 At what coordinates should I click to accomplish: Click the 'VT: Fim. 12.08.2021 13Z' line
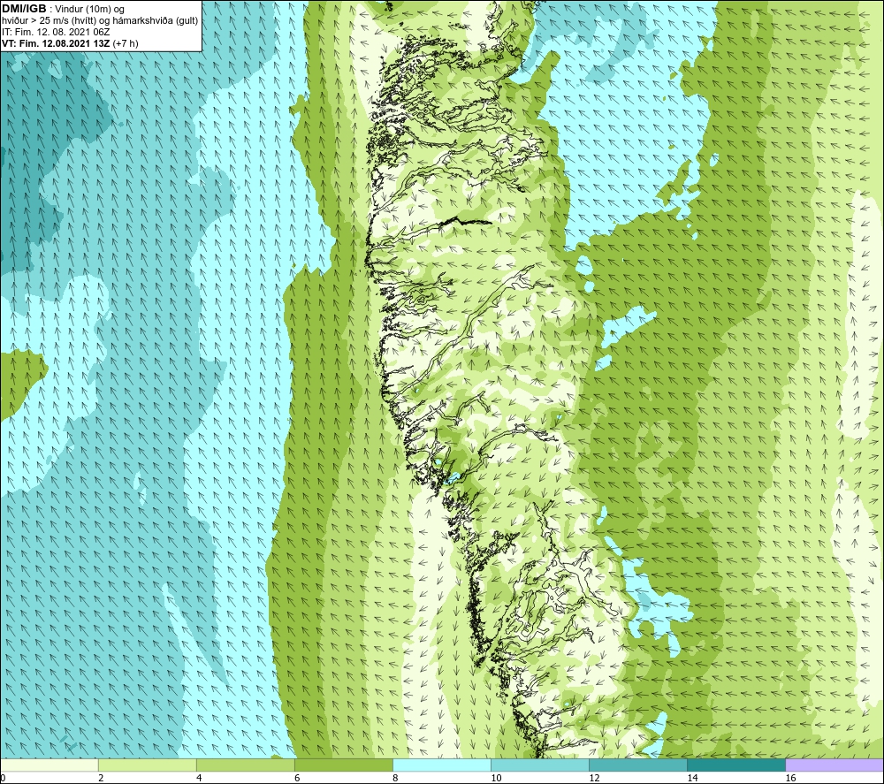[x=57, y=43]
